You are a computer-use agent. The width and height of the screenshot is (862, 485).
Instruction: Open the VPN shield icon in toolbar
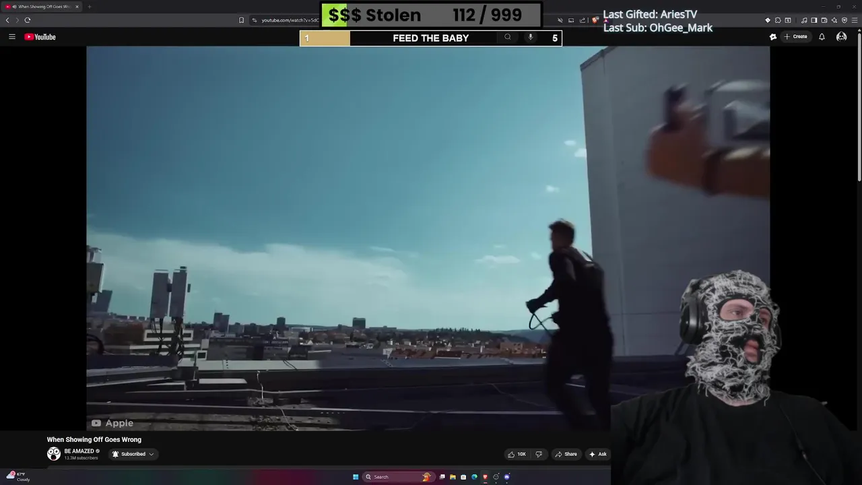coord(844,20)
